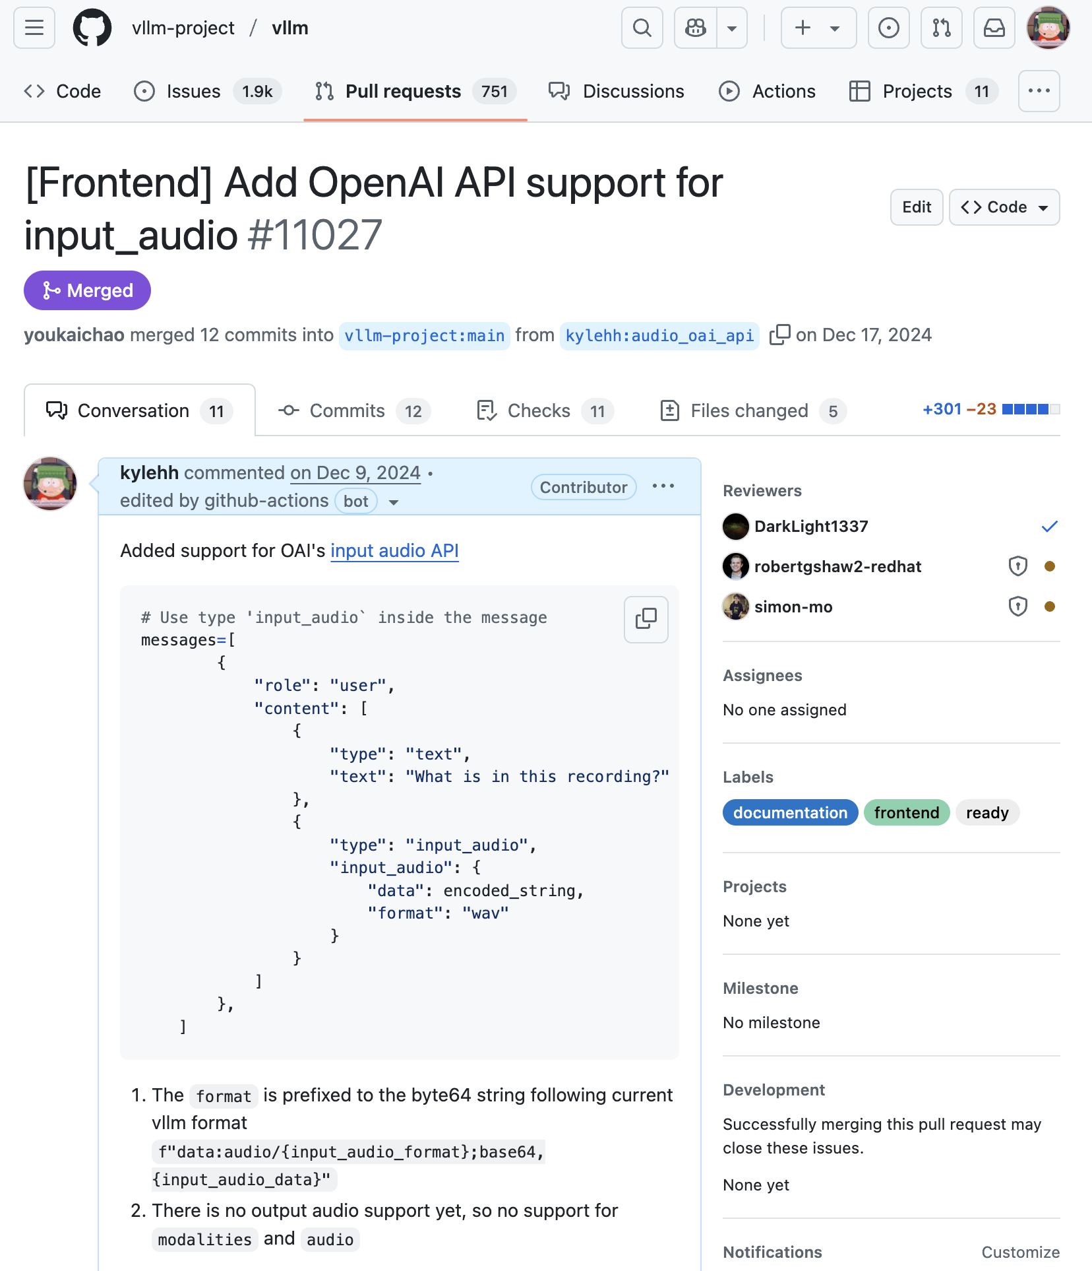Open the hamburger navigation menu
The image size is (1092, 1271).
[x=34, y=28]
